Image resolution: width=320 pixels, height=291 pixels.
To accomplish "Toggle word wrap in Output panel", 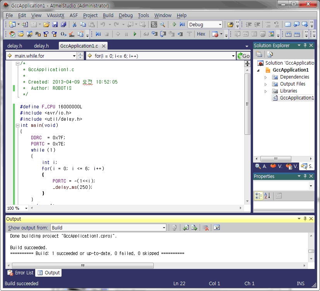I will point(217,228).
